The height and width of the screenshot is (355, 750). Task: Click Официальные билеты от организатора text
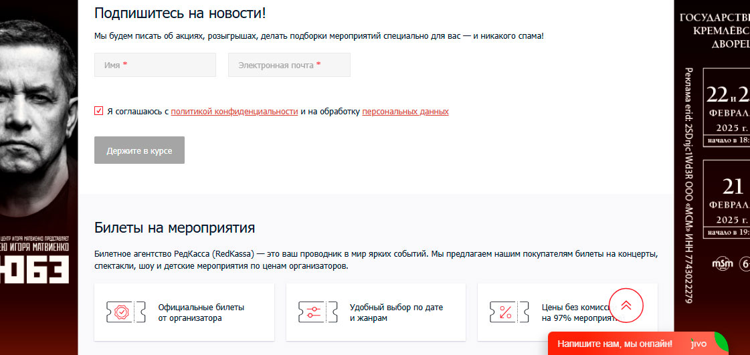coord(201,312)
